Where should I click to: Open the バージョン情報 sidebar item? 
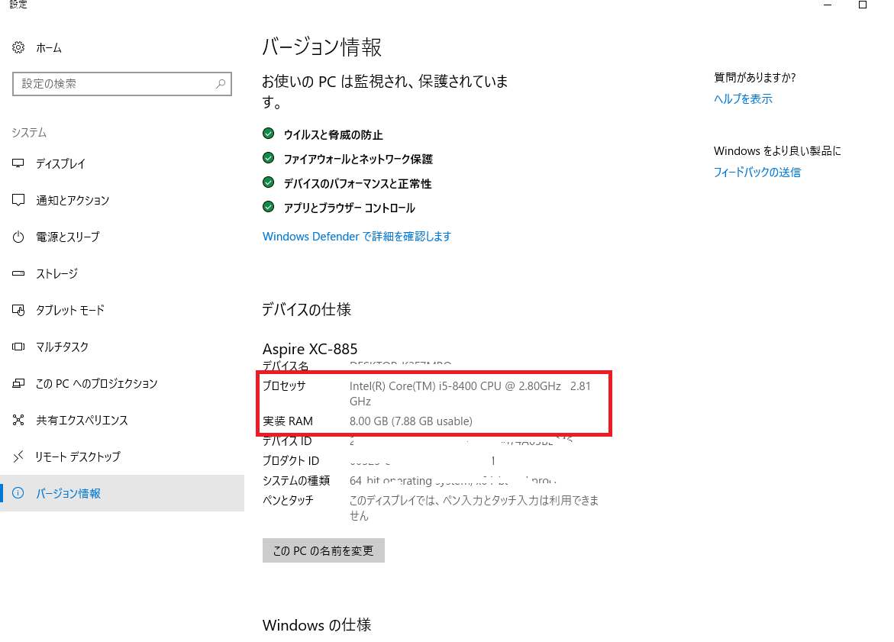click(x=68, y=494)
